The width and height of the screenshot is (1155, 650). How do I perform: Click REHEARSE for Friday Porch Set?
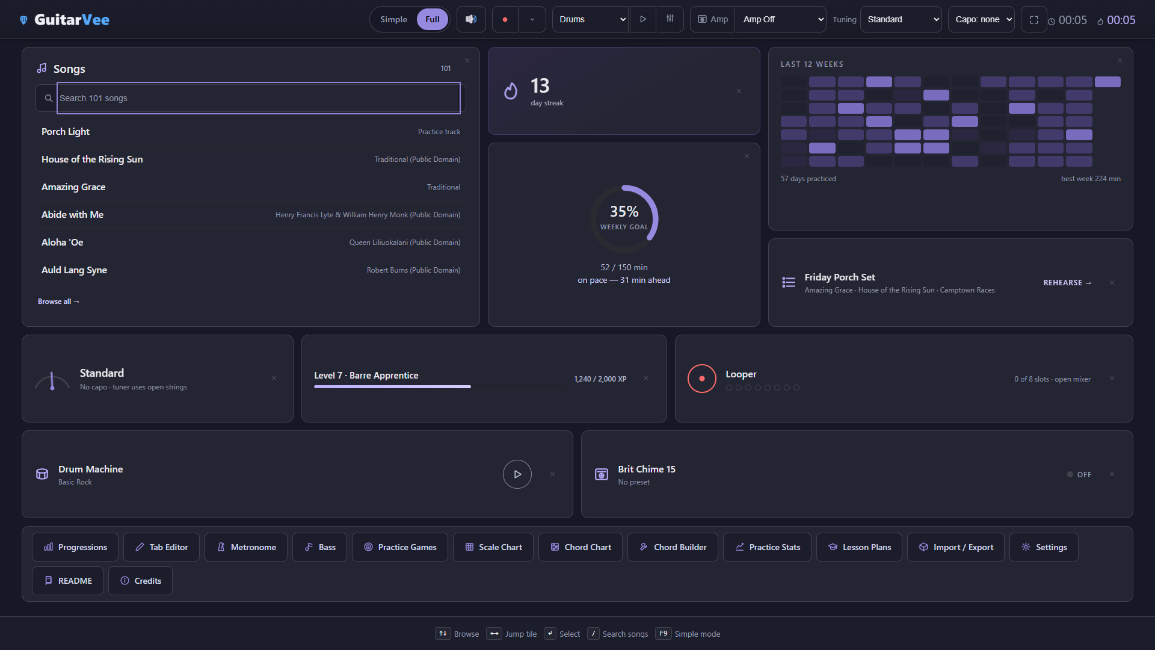tap(1067, 283)
